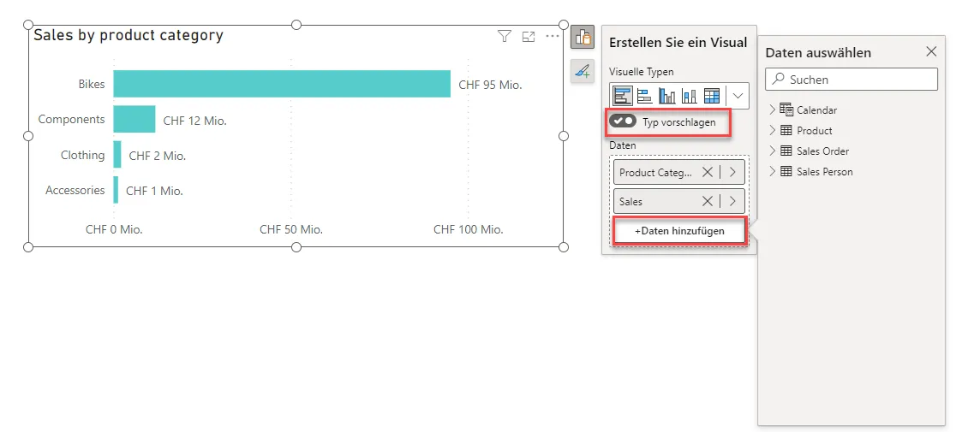Image resolution: width=968 pixels, height=432 pixels.
Task: Click the Sales Person table icon
Action: pos(786,171)
